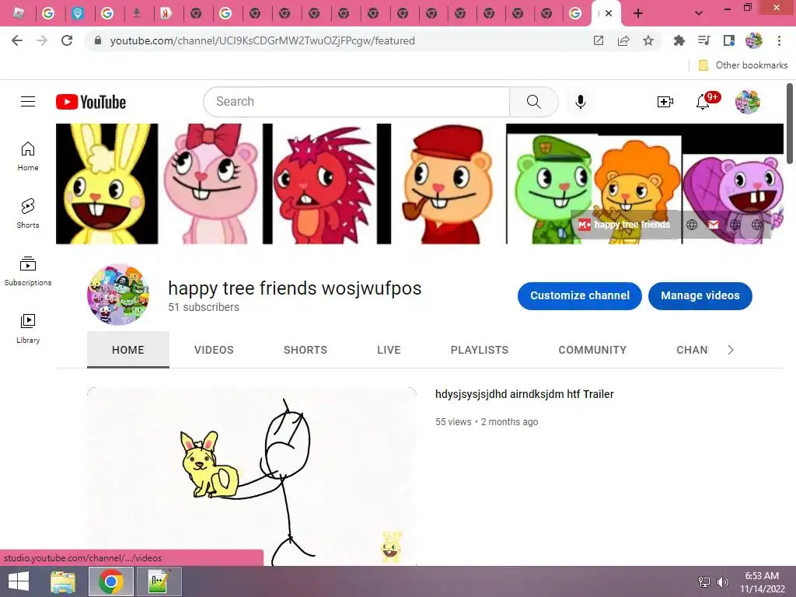Expand the tab search dropdown arrow
The width and height of the screenshot is (796, 597).
coord(699,14)
